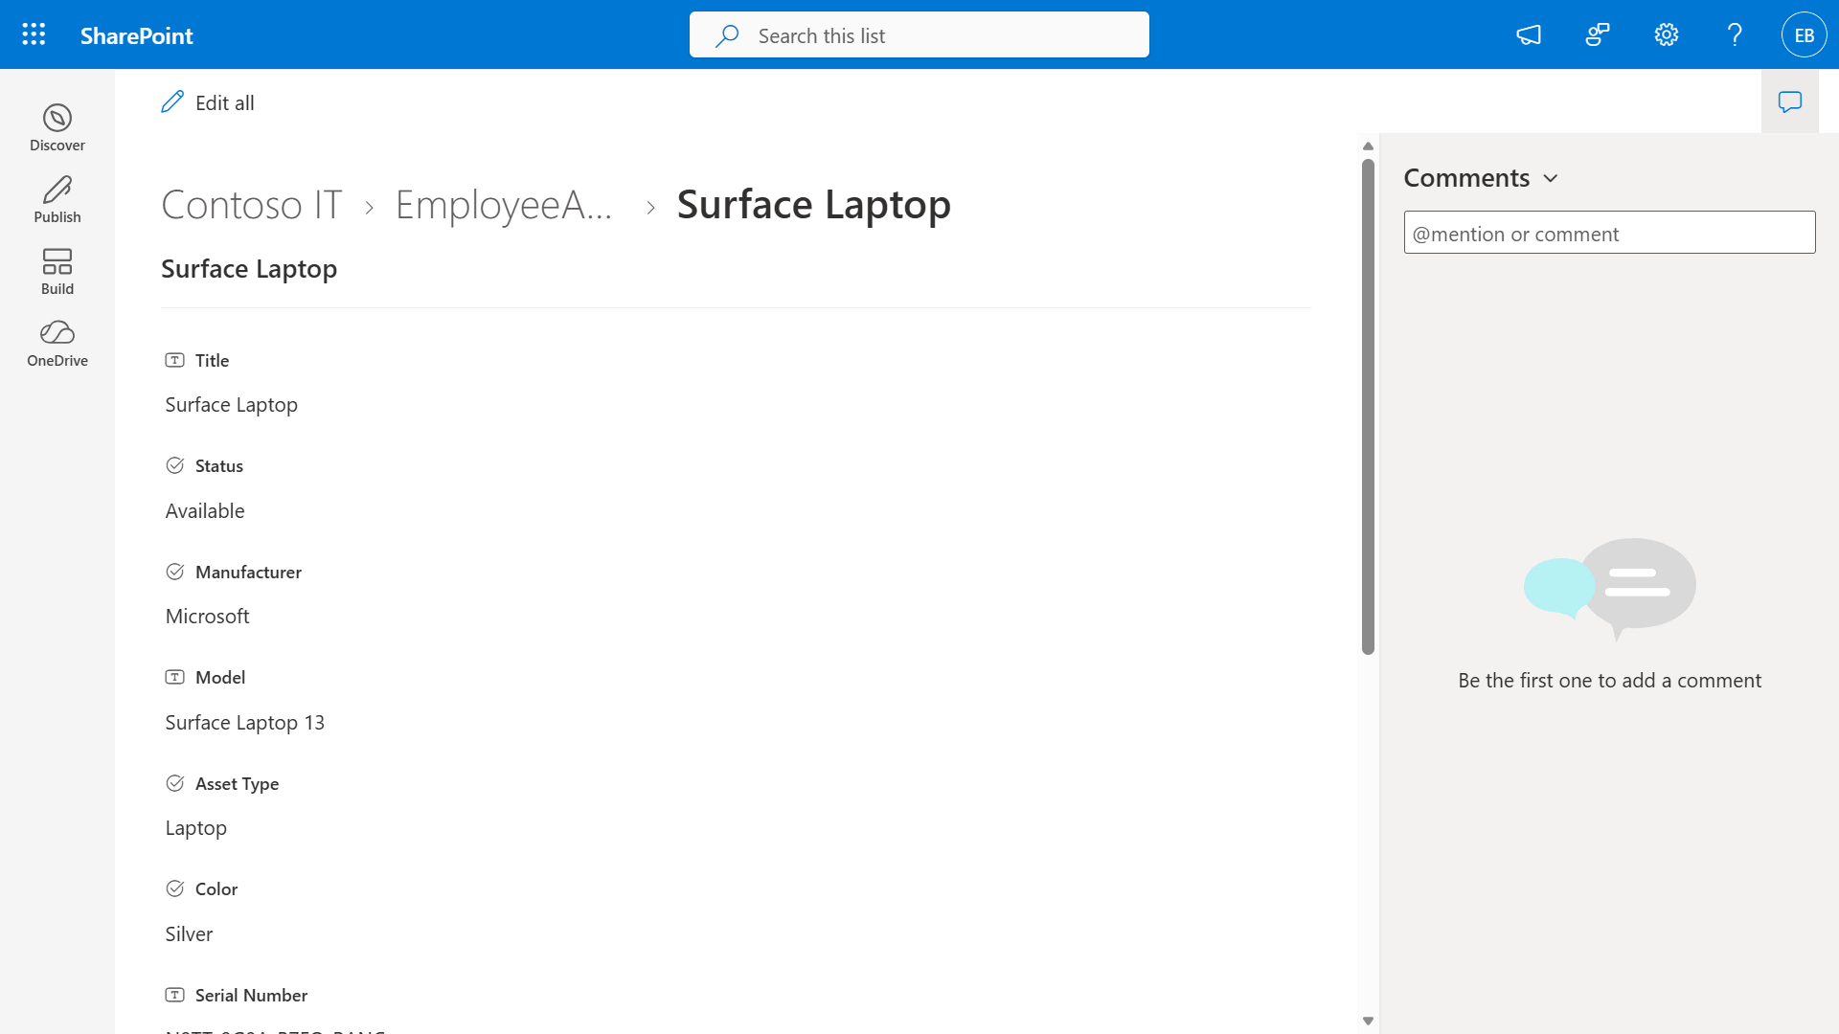Click the form's vertical scrollbar thumb
This screenshot has height=1034, width=1839.
pyautogui.click(x=1368, y=407)
